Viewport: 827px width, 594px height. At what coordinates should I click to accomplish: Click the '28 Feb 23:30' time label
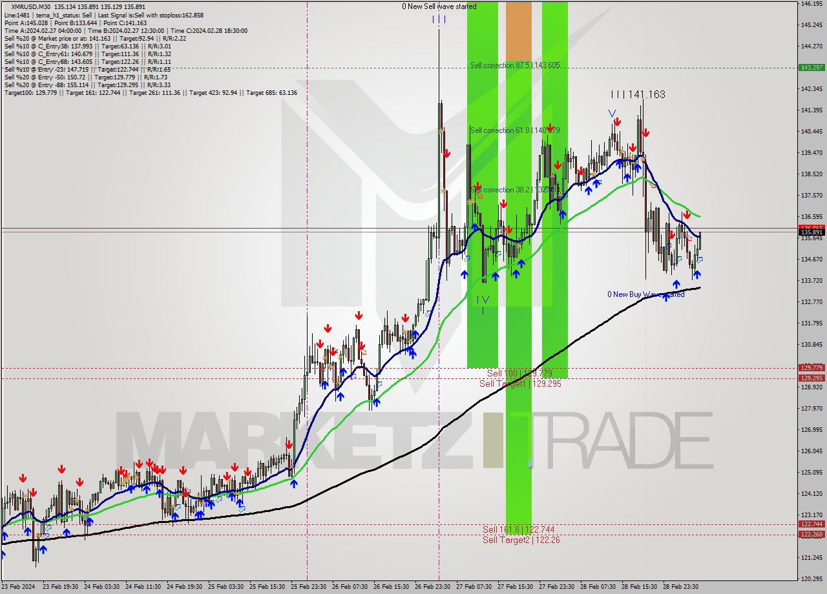tap(680, 587)
